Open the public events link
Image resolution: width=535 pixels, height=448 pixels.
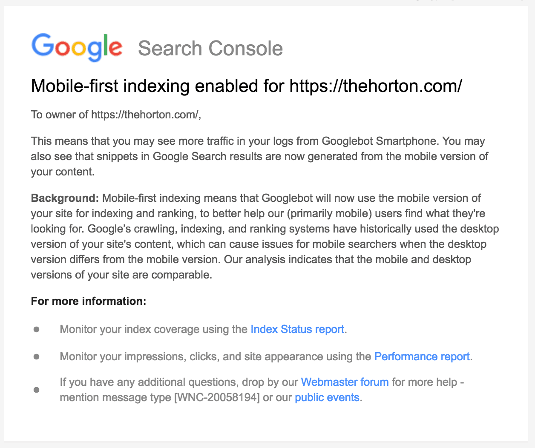pos(327,397)
